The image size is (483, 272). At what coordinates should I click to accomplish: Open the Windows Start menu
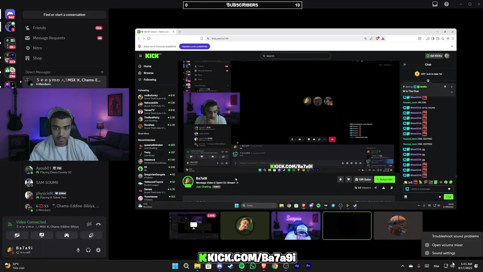(175, 266)
